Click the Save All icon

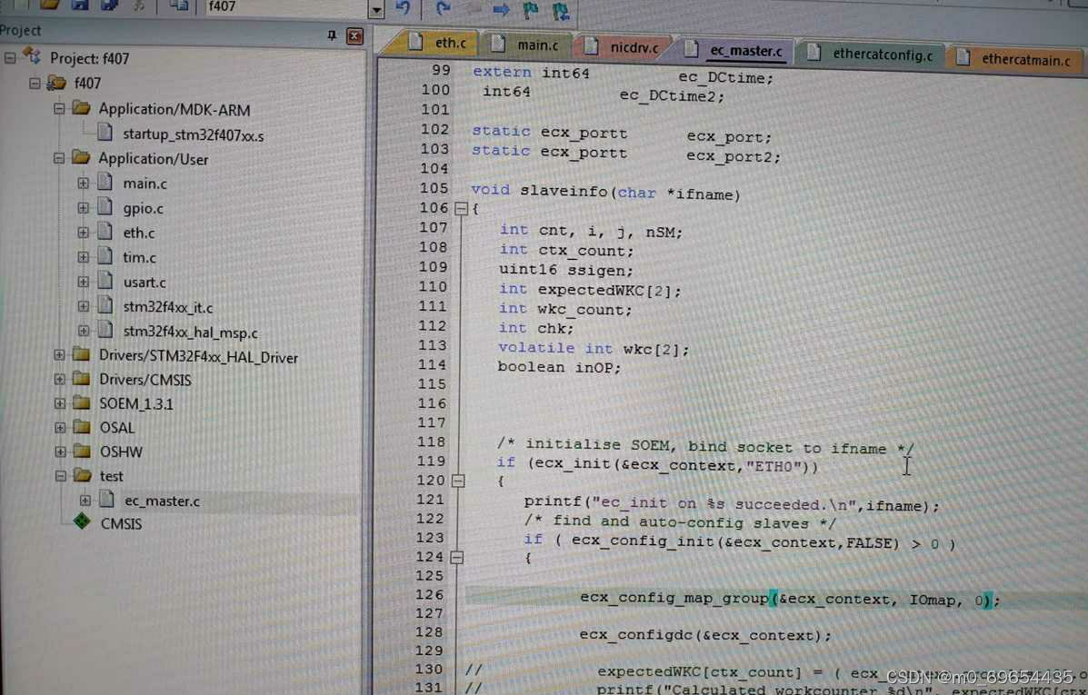(x=108, y=7)
